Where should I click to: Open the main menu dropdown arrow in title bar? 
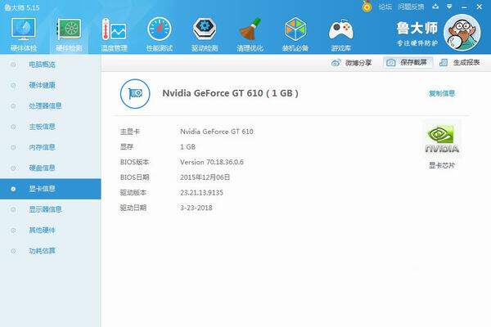click(449, 7)
